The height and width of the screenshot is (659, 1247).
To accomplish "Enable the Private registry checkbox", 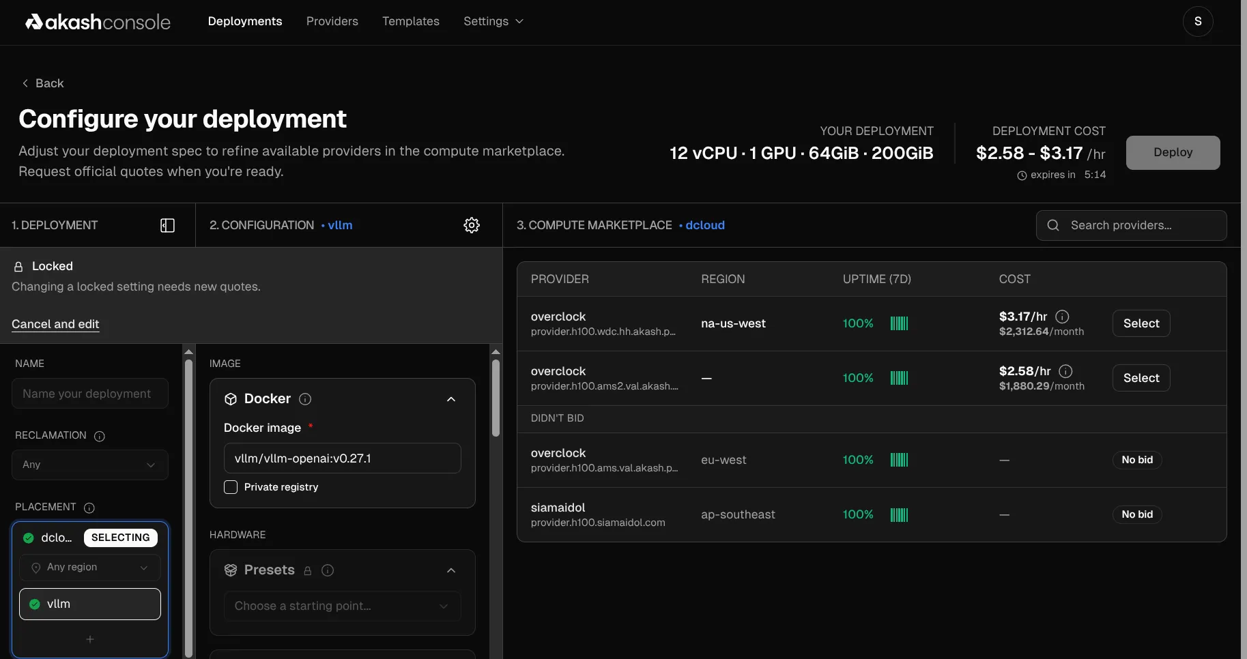I will coord(231,487).
